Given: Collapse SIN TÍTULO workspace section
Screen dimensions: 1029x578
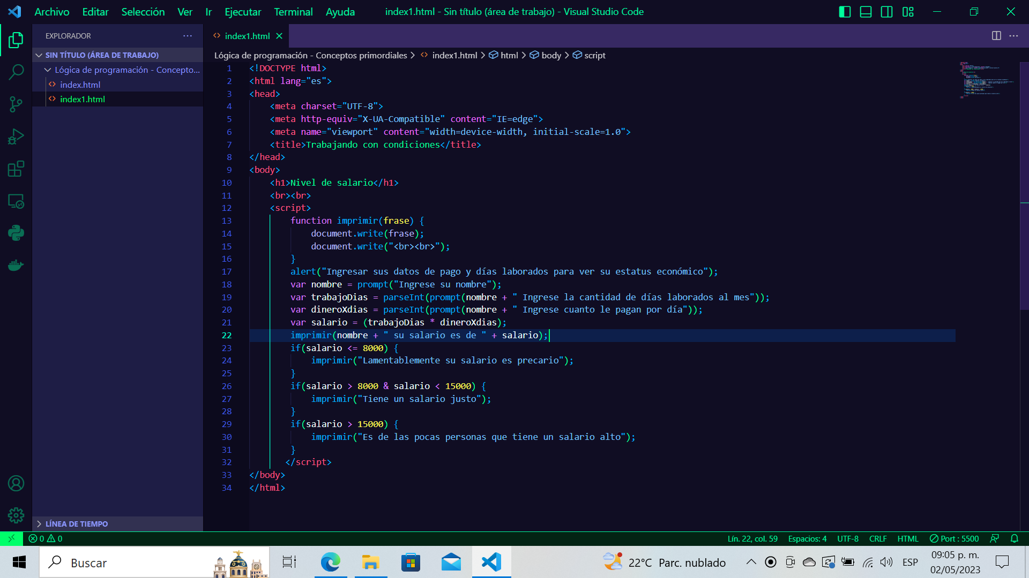Looking at the screenshot, I should click(x=118, y=55).
